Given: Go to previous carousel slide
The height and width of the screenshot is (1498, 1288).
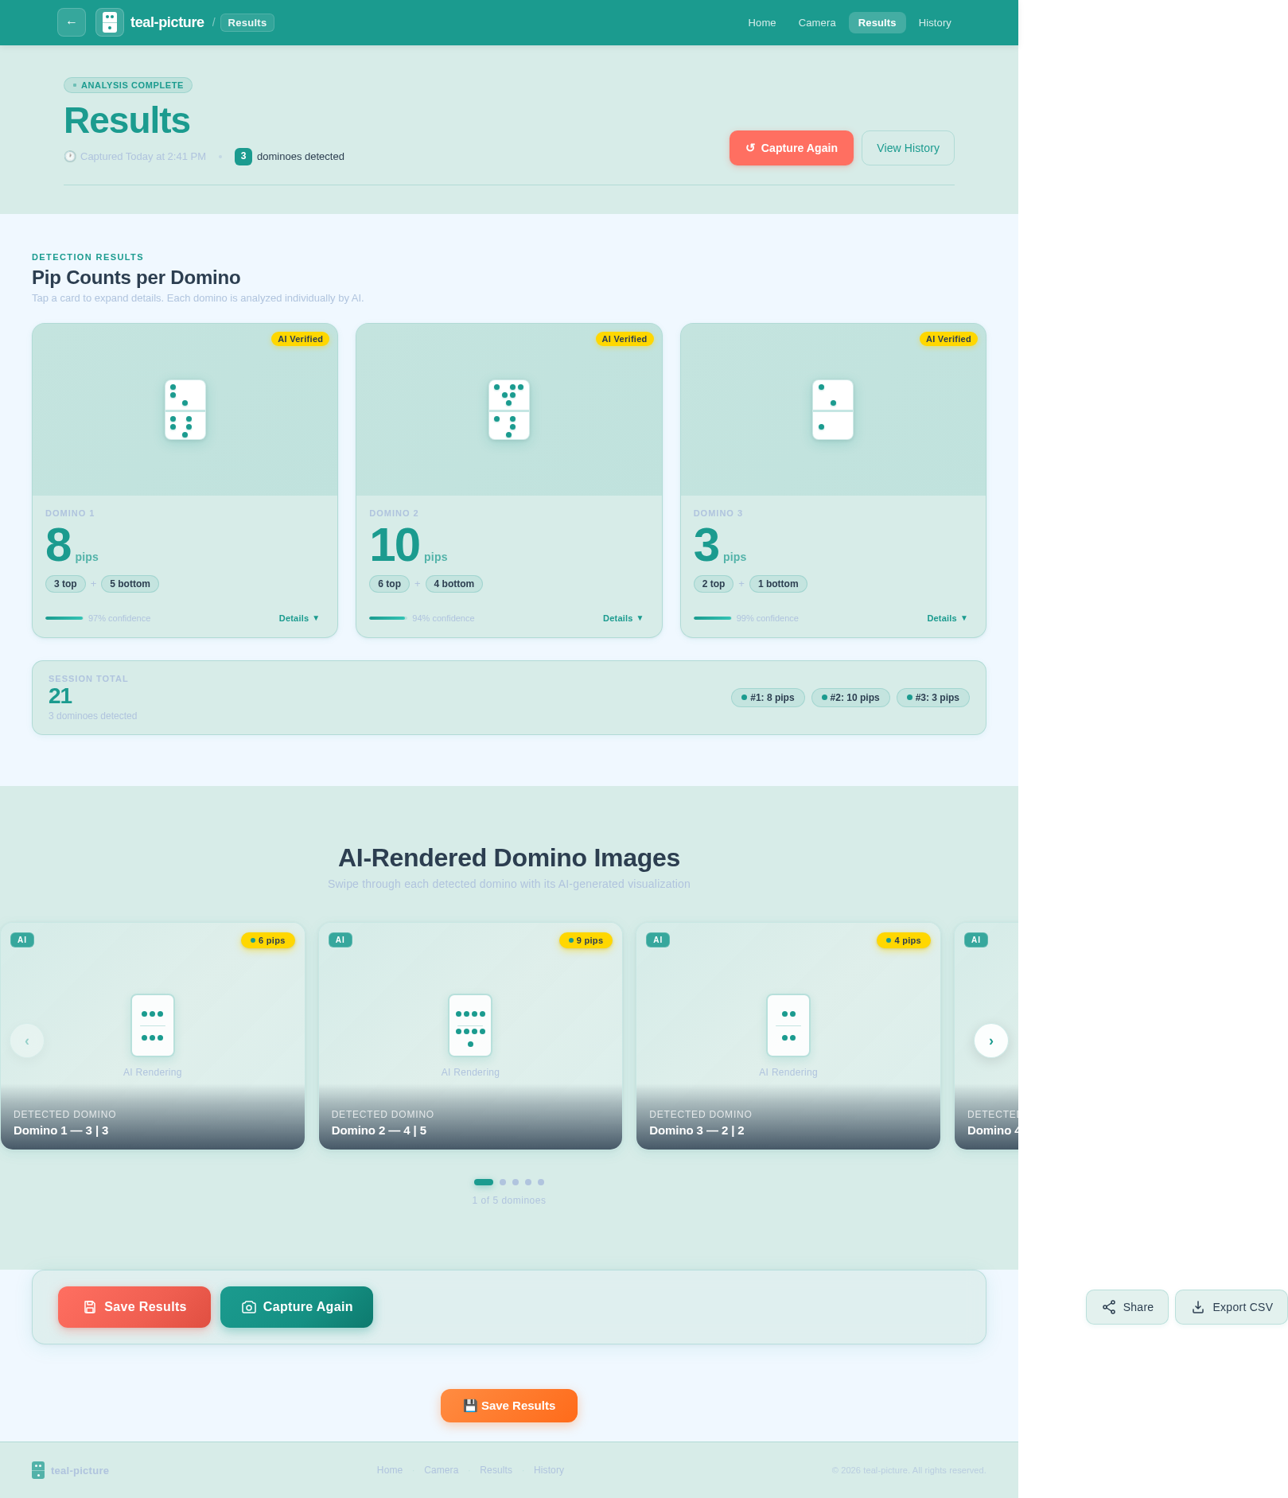Looking at the screenshot, I should point(27,1041).
